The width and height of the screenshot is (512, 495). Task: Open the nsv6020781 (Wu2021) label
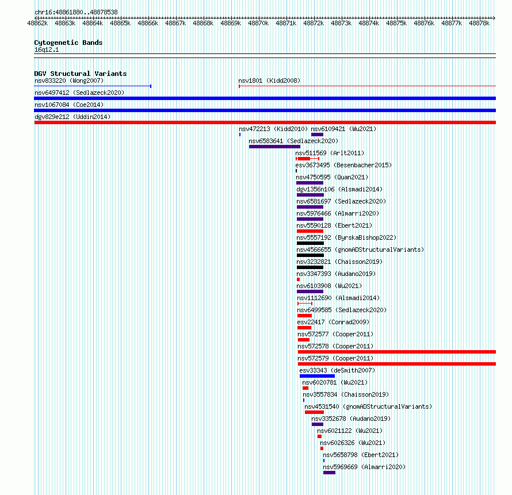[335, 382]
